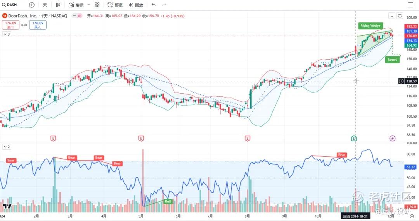
Task: Toggle the pane maximize button near price scale
Action: coord(400,16)
